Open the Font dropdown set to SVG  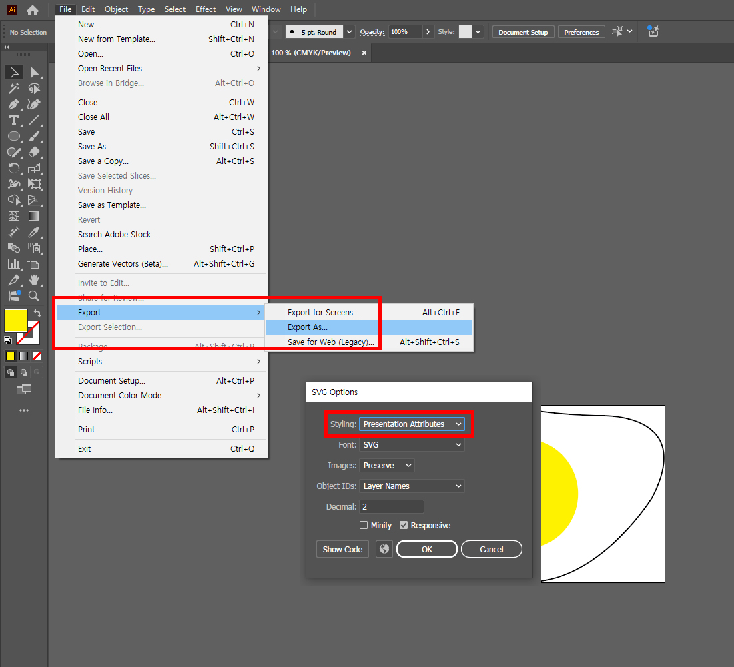(x=412, y=445)
